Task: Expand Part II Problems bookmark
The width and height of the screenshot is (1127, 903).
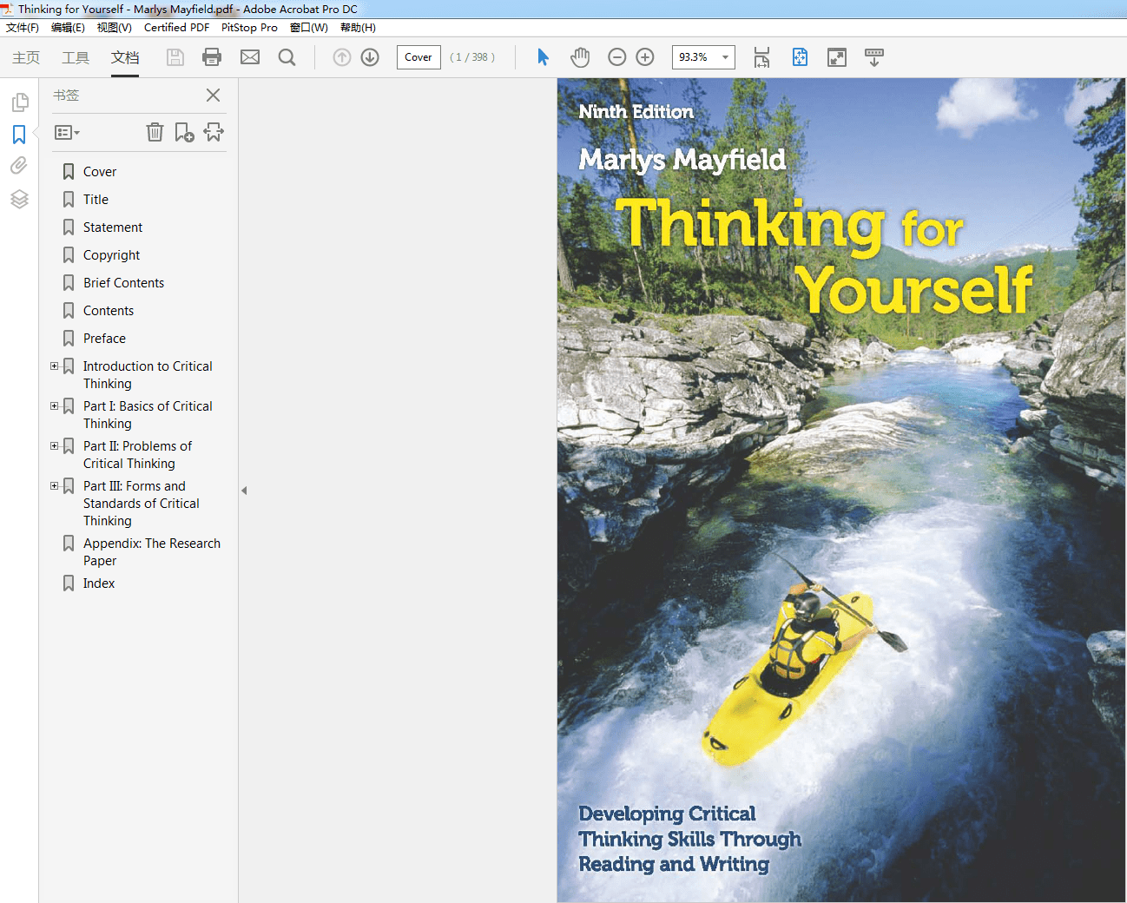Action: [x=54, y=446]
